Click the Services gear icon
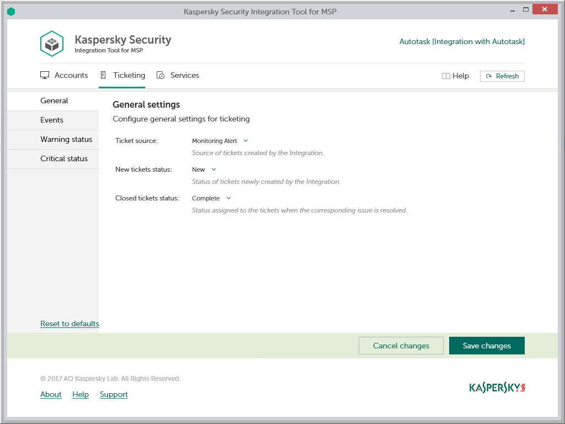The image size is (565, 424). (161, 75)
